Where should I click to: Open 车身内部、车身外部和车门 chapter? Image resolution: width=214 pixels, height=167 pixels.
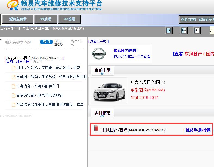(x=38, y=86)
